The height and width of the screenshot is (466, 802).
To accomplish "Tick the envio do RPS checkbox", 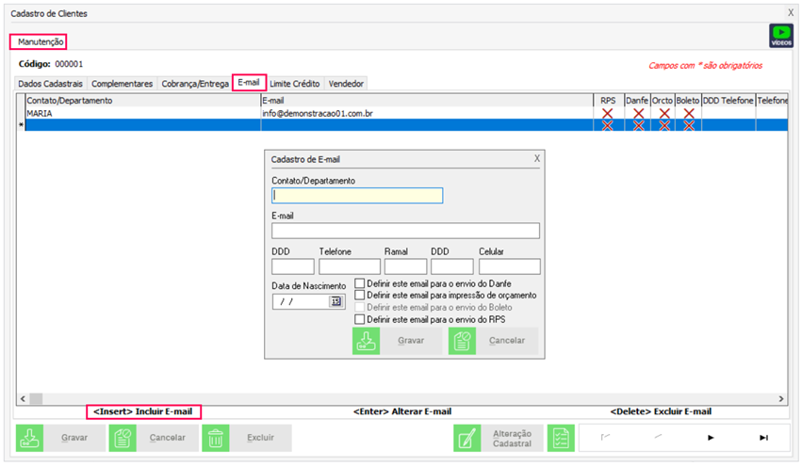I will point(359,320).
